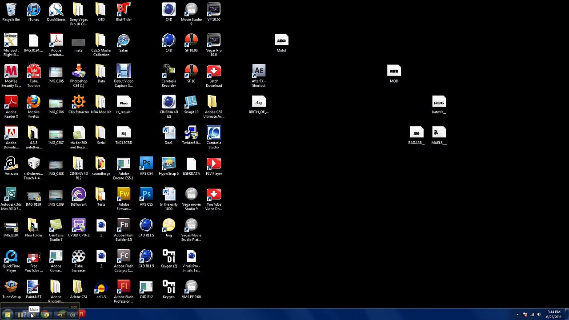Open the Windows Start menu

pos(8,315)
